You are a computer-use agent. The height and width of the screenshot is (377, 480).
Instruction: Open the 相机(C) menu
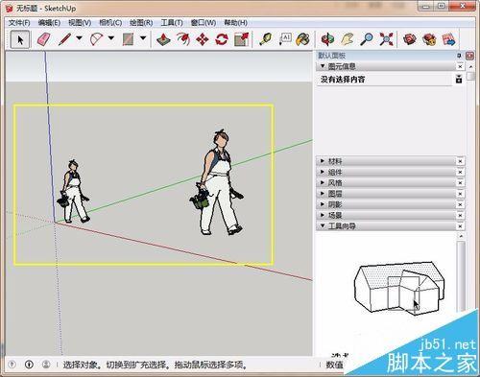click(110, 23)
